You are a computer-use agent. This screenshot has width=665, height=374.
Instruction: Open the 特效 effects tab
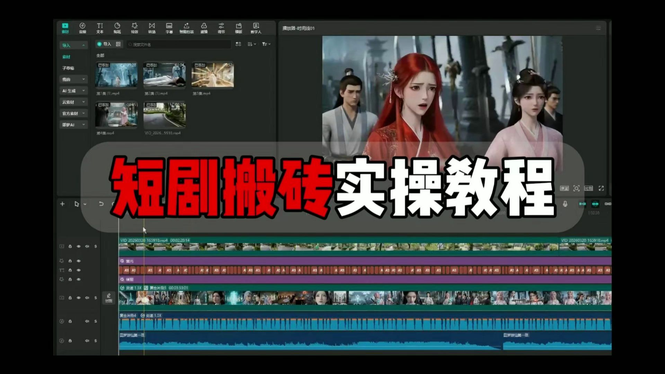point(134,28)
